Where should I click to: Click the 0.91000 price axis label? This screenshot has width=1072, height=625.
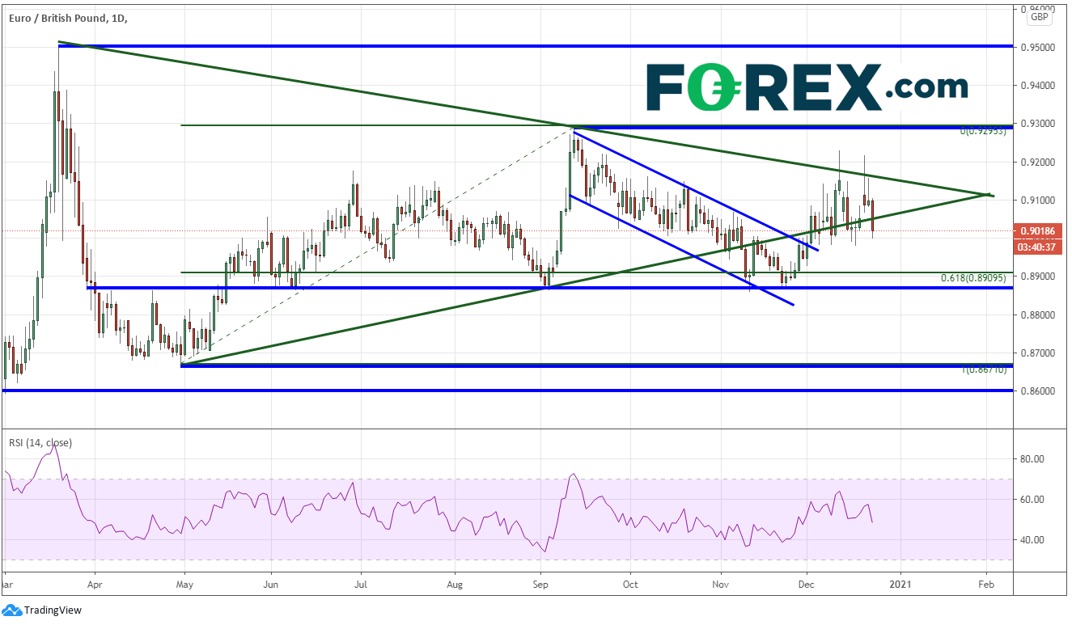coord(1037,201)
